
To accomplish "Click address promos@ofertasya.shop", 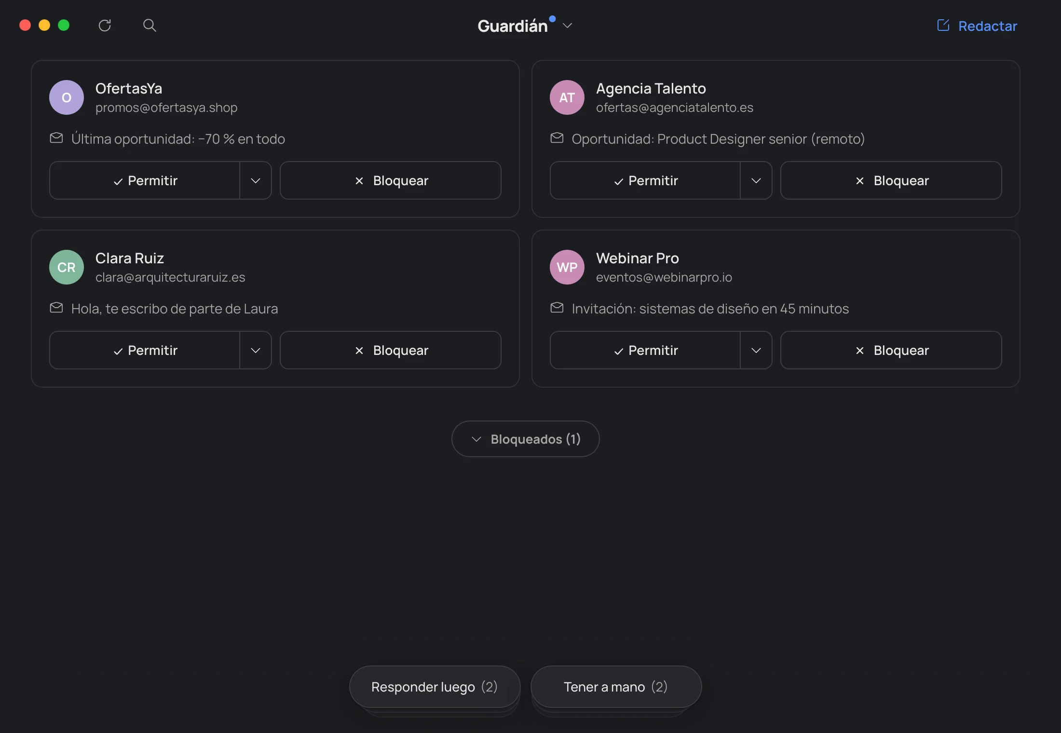I will pos(166,108).
